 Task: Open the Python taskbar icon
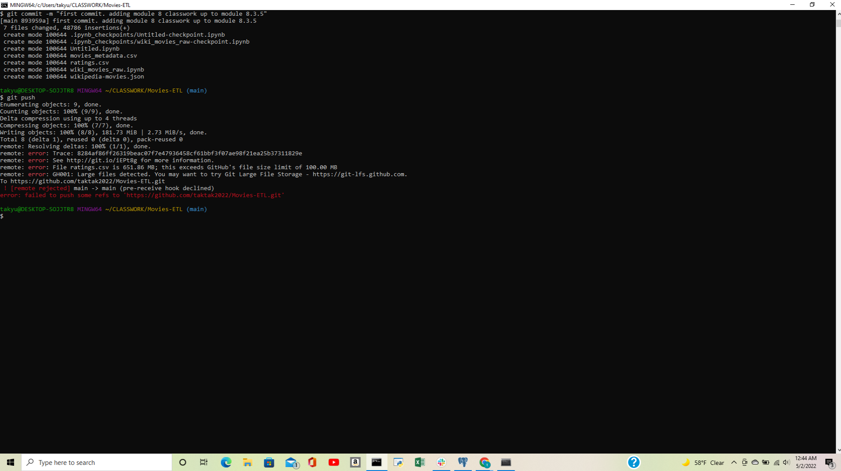398,462
